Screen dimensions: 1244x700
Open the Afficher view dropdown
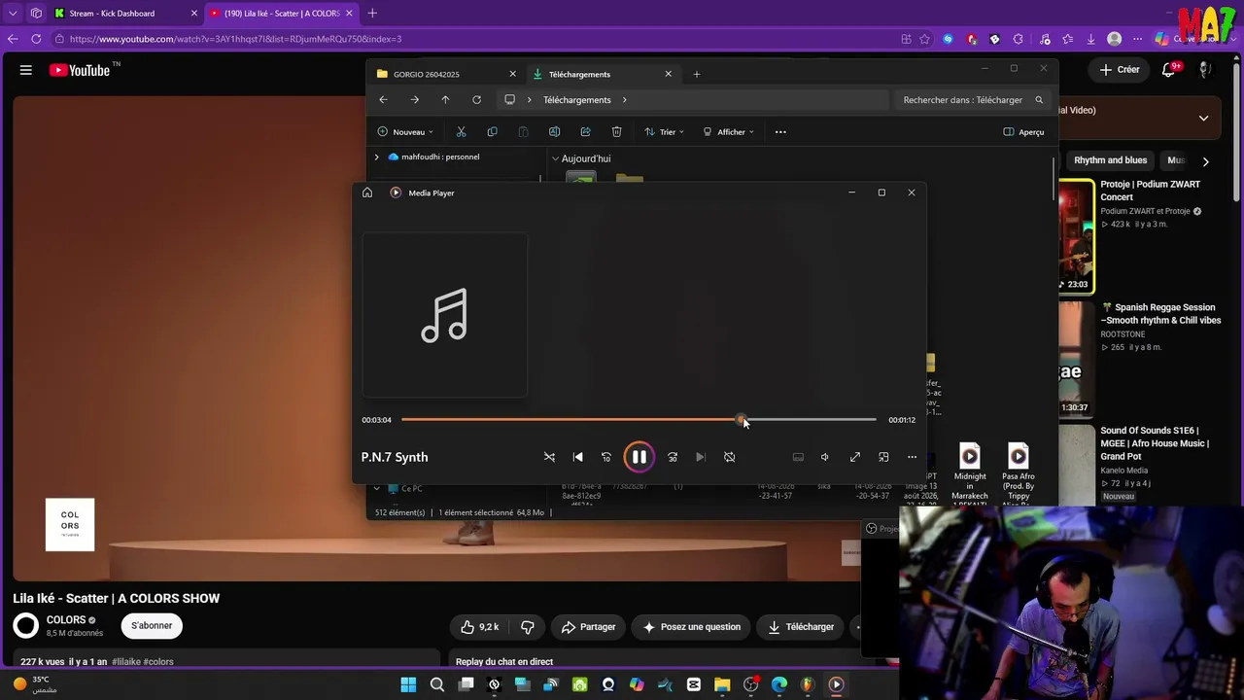(x=728, y=132)
